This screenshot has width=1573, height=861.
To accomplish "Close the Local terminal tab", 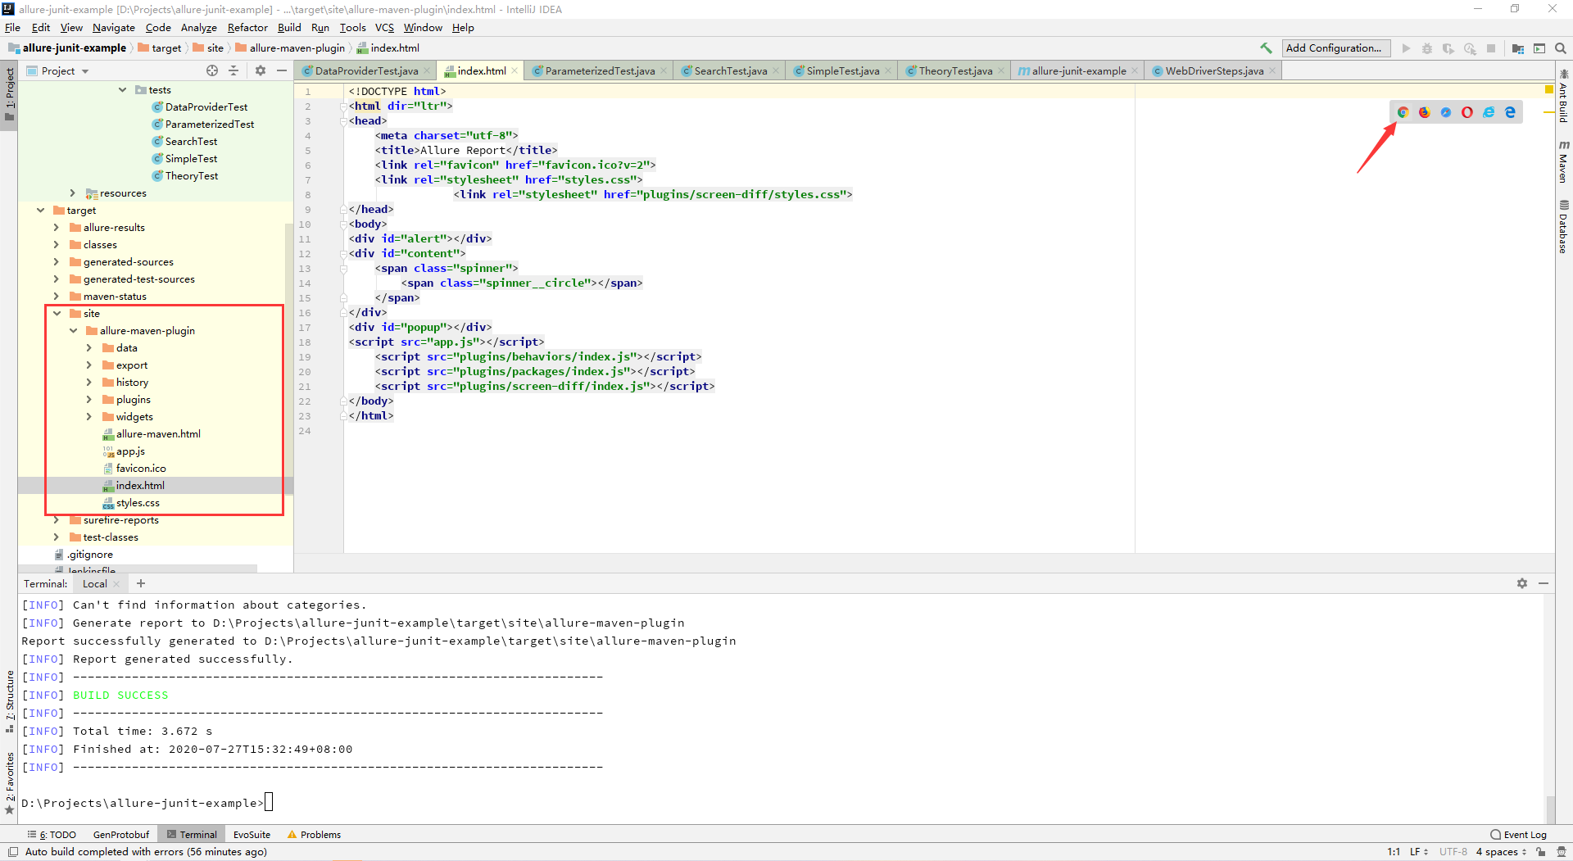I will coord(116,584).
